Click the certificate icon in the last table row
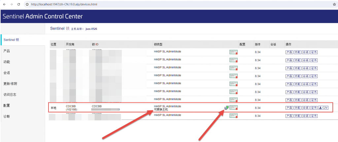338x142 pixels. click(234, 116)
